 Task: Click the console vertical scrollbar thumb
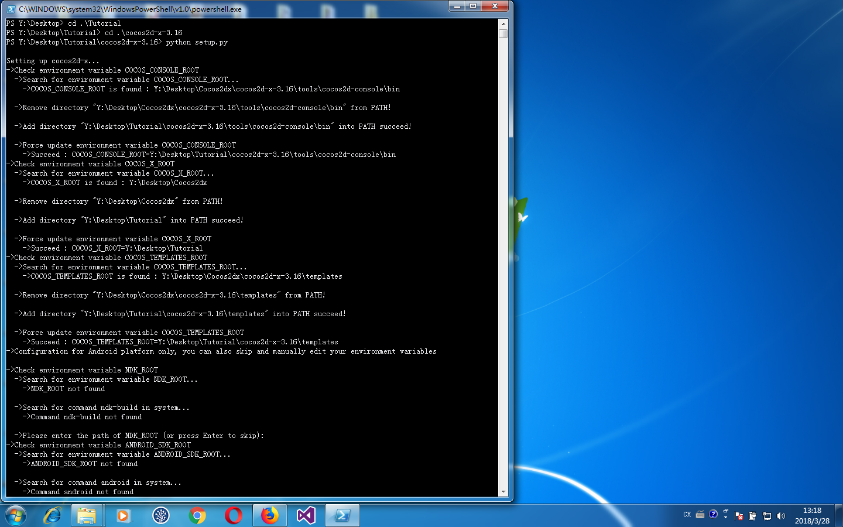tap(503, 33)
